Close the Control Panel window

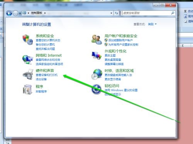[171, 5]
